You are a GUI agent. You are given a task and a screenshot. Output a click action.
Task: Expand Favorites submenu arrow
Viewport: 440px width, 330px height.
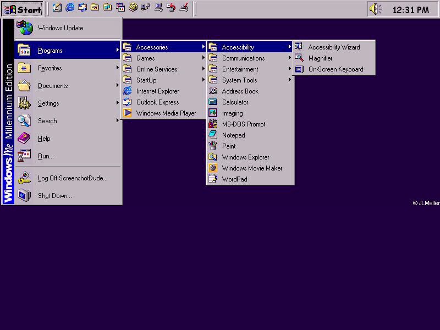[x=117, y=68]
